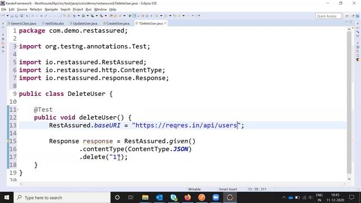Click the Debug toolbar icon
361x203 pixels.
pos(74,16)
